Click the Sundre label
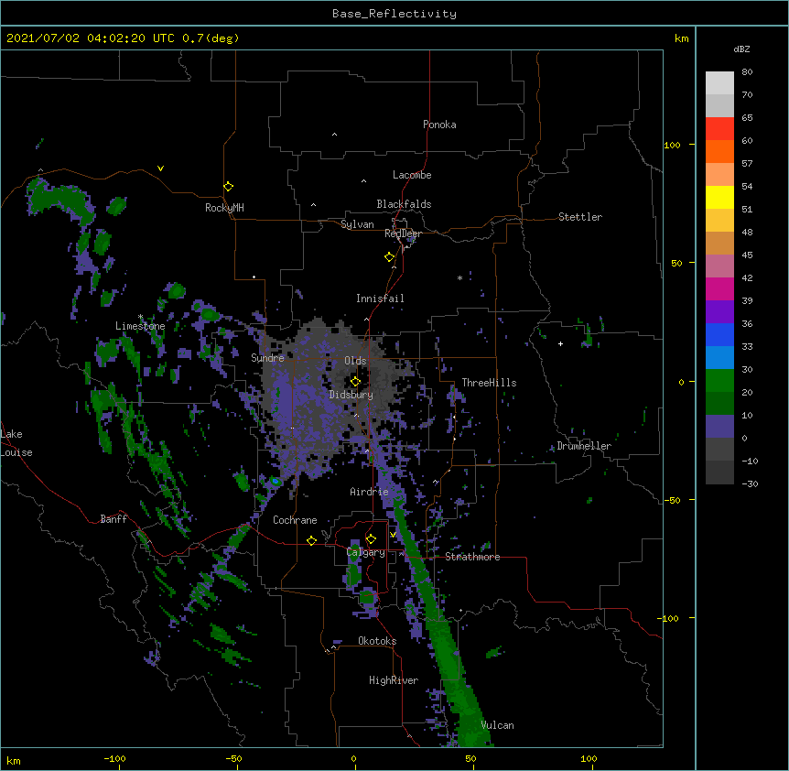The image size is (789, 771). coord(267,358)
